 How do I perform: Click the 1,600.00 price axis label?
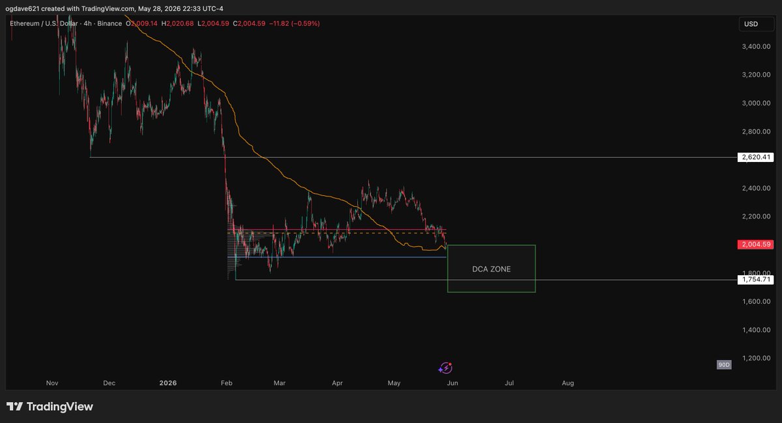(x=757, y=301)
